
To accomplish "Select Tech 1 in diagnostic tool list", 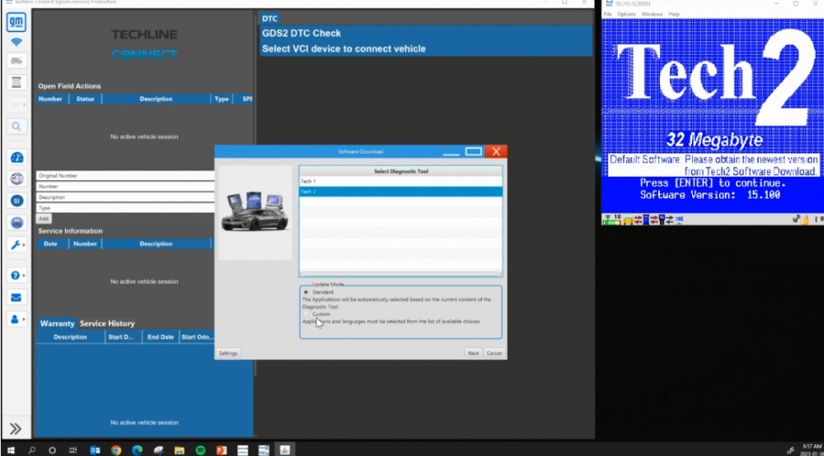I will click(401, 181).
